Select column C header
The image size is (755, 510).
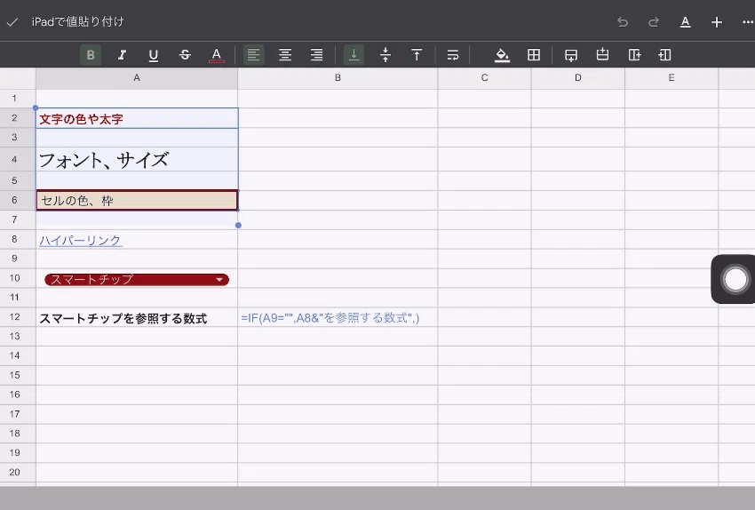(x=484, y=78)
